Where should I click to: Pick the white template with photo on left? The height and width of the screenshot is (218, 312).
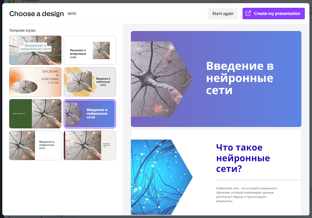coord(35,145)
